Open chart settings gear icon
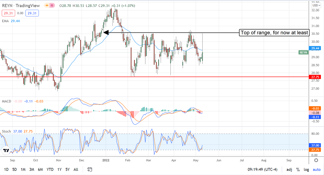324x175 pixels. 316,160
